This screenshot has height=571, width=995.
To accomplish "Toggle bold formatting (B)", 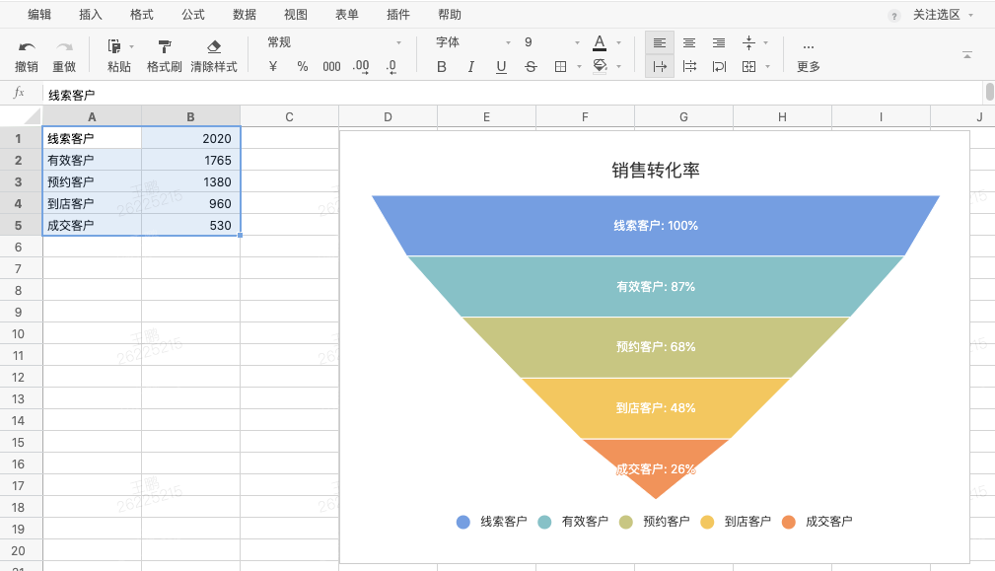I will [x=442, y=67].
